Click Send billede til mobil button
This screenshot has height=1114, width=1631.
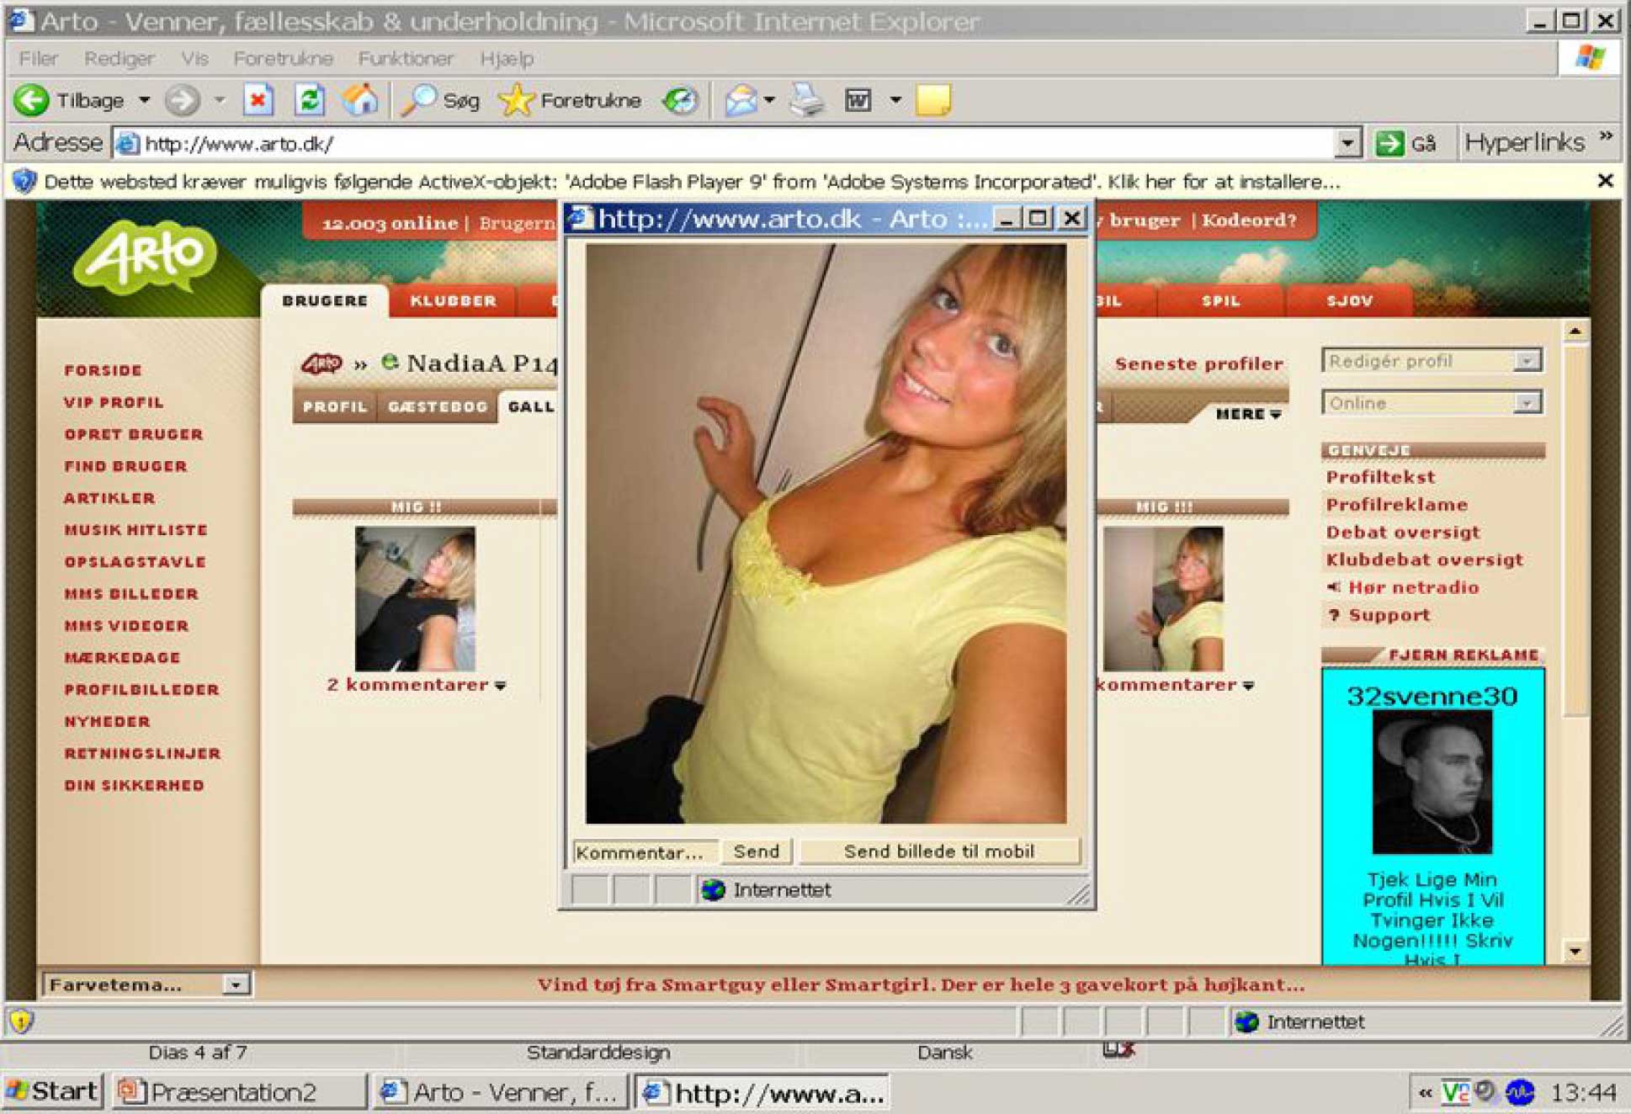[x=938, y=851]
